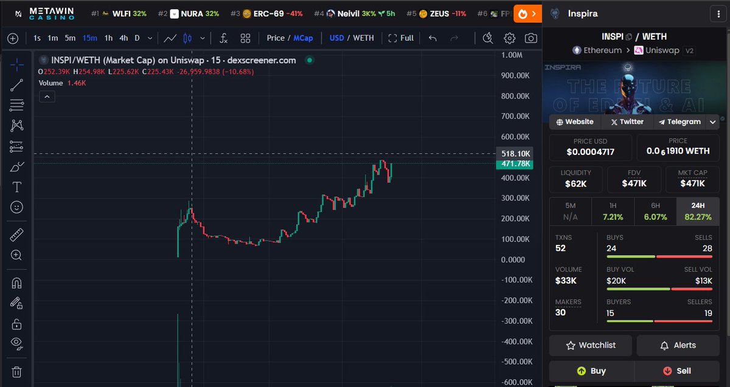
Task: Select the candlestick chart style icon
Action: point(187,38)
